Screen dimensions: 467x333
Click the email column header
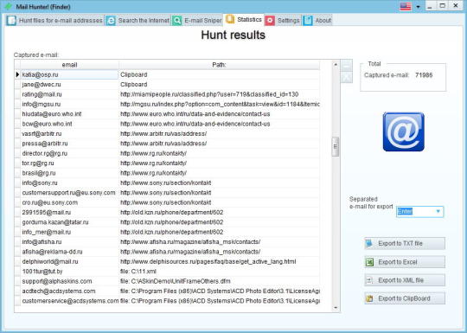click(69, 65)
